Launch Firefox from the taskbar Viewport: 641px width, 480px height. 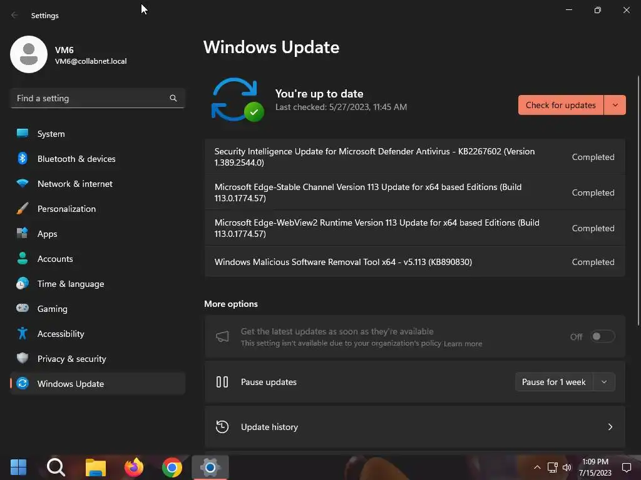pos(134,467)
